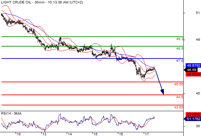Image resolution: width=201 pixels, height=136 pixels.
Task: Click the 30 level on RSI axis
Action: click(x=198, y=126)
